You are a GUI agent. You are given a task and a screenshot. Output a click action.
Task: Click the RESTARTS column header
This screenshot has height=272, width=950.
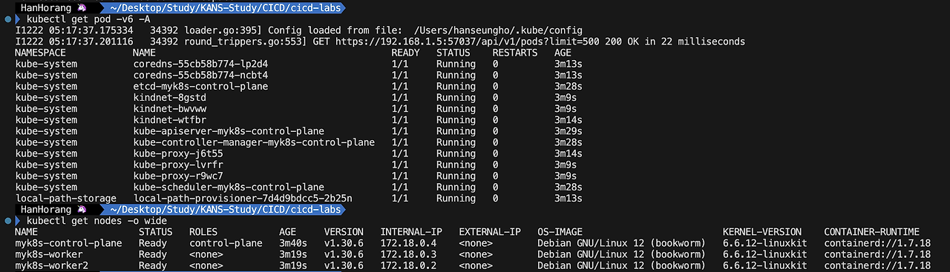pyautogui.click(x=514, y=53)
